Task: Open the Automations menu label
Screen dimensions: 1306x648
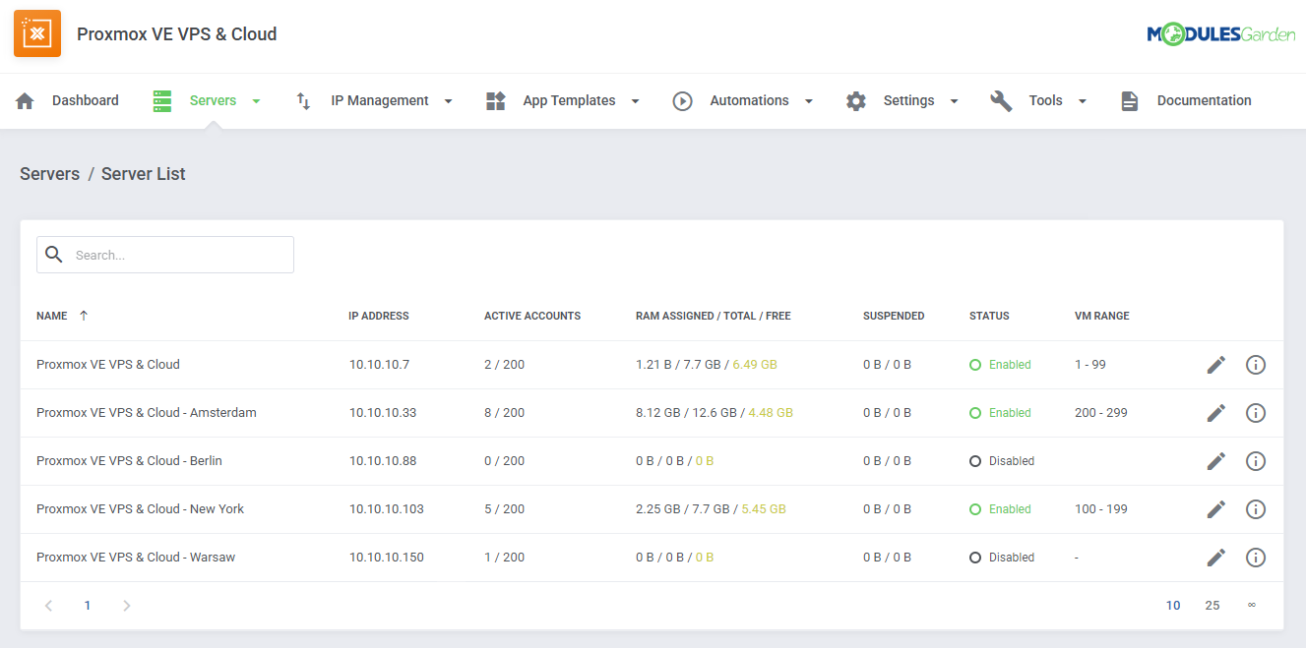Action: click(x=749, y=100)
